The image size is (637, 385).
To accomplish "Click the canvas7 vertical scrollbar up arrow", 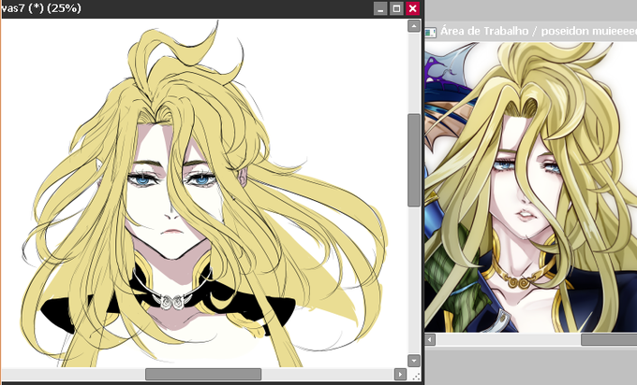I will (x=414, y=26).
